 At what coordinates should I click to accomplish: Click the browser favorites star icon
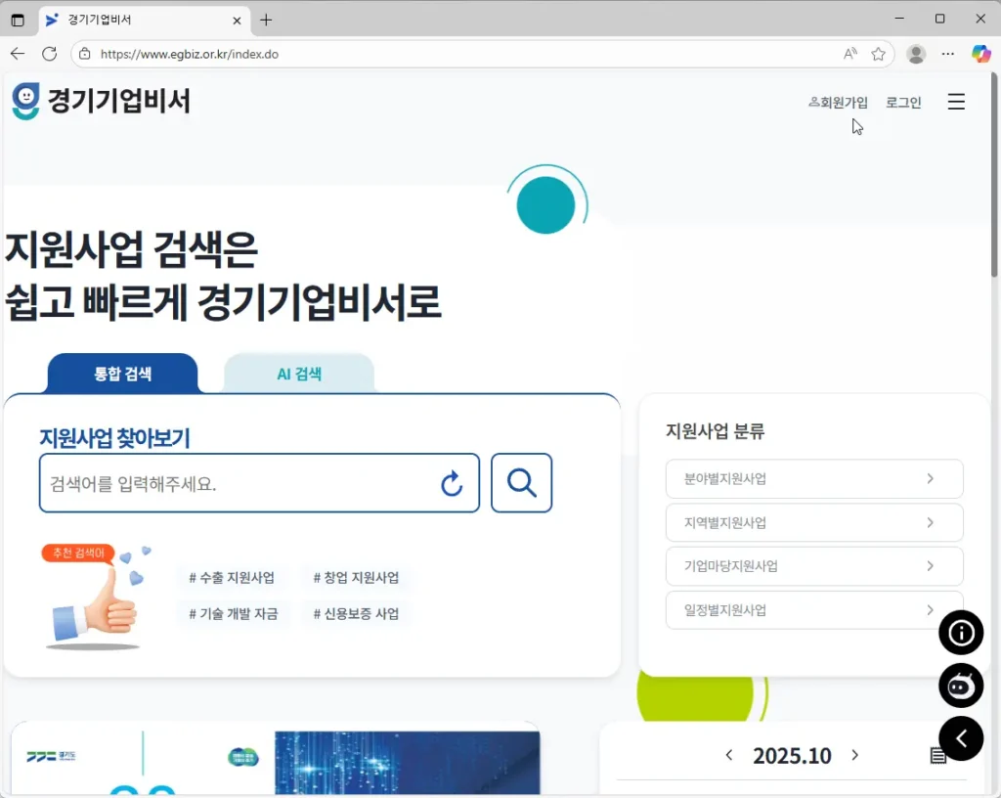click(x=878, y=54)
